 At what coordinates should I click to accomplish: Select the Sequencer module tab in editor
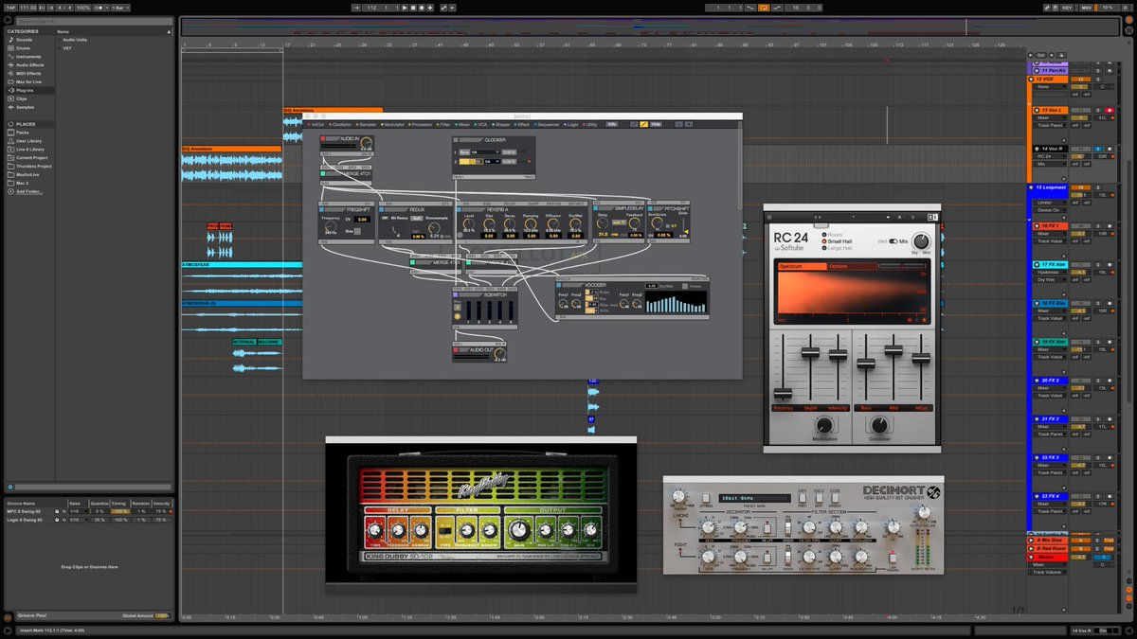point(547,125)
